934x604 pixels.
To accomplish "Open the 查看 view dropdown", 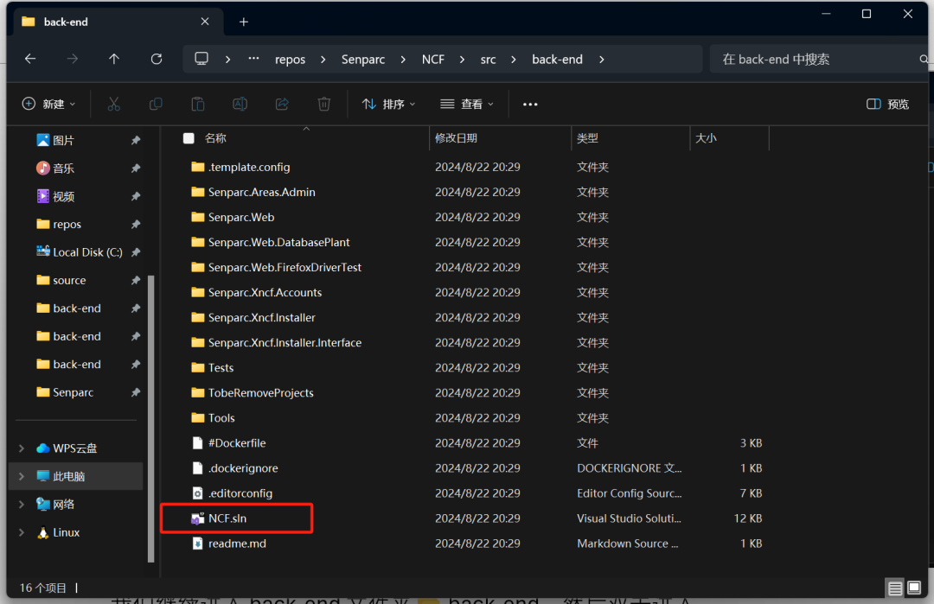I will 467,105.
